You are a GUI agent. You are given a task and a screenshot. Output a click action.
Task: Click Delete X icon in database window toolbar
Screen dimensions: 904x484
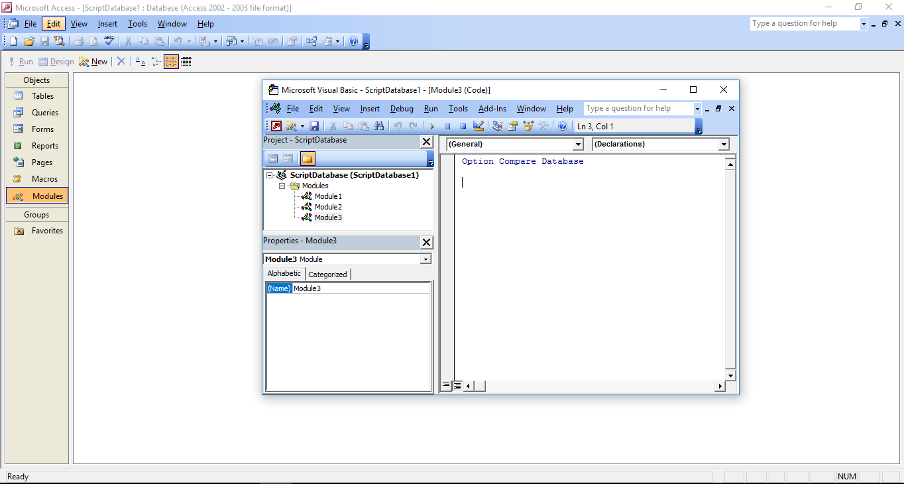click(121, 62)
